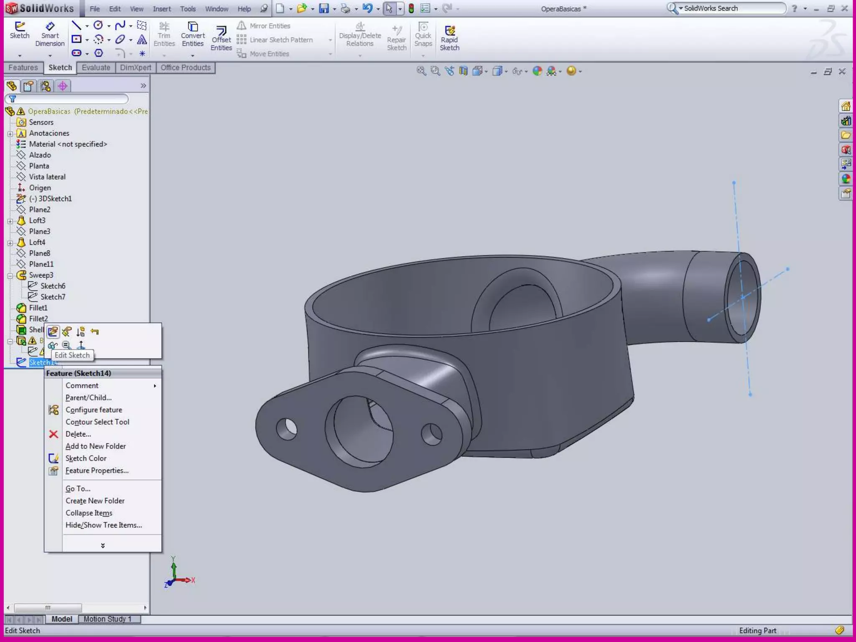The height and width of the screenshot is (642, 856).
Task: Click the Zoom to Fit view icon
Action: tap(421, 71)
